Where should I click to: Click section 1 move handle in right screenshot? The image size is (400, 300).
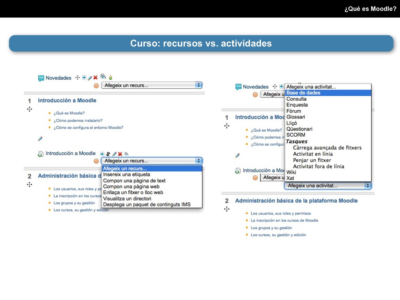pos(227,126)
